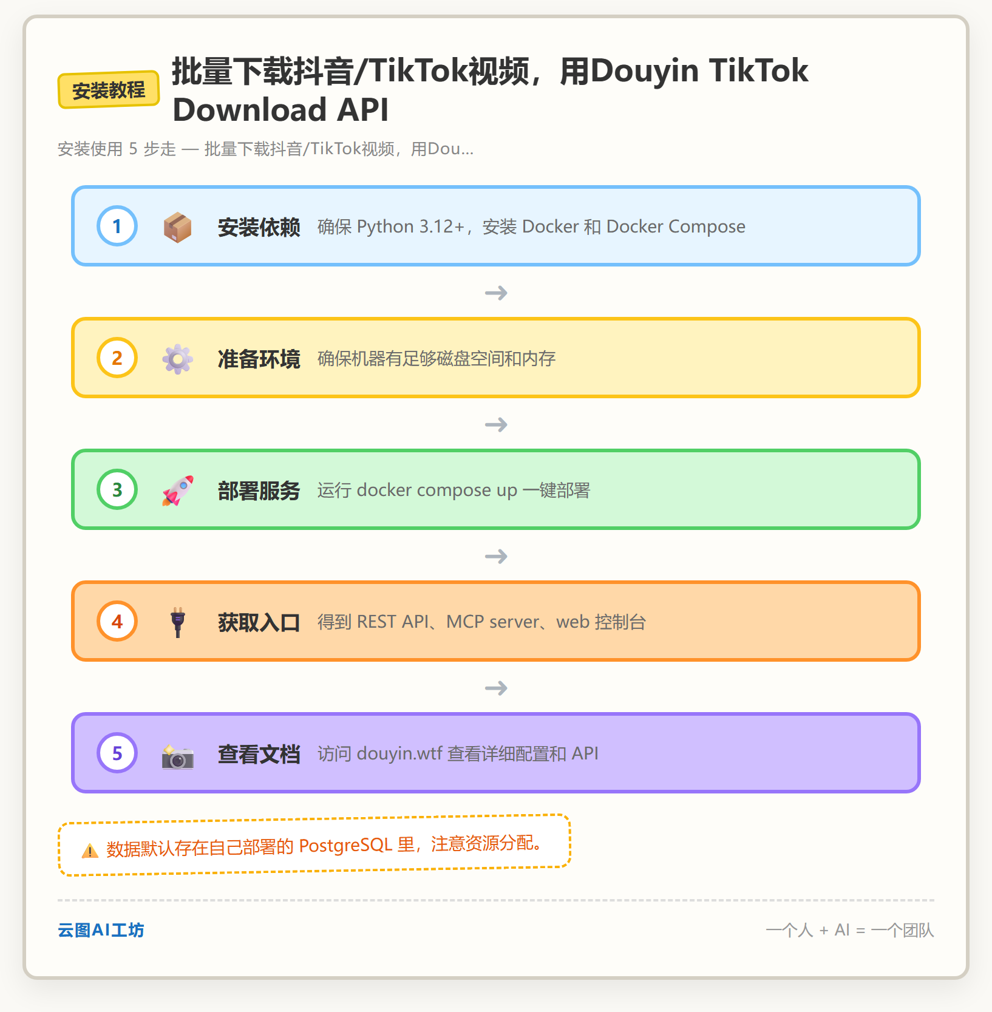Click the 安装依赖 step title

(x=259, y=227)
